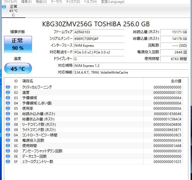192x180 pixels.
Task: Click rotation rate value ---- (SSD)
Action: tap(174, 46)
